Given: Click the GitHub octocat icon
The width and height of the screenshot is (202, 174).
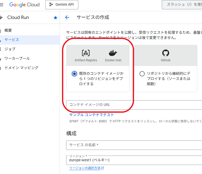Looking at the screenshot, I should [165, 53].
